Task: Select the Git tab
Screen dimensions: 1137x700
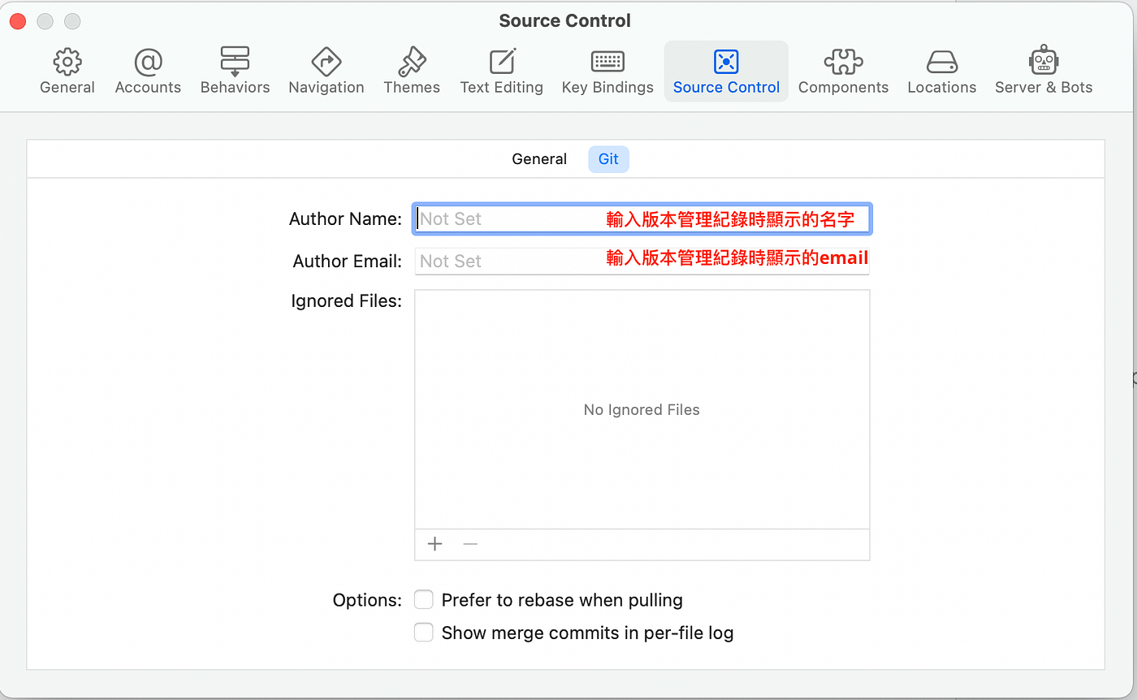Action: [607, 158]
